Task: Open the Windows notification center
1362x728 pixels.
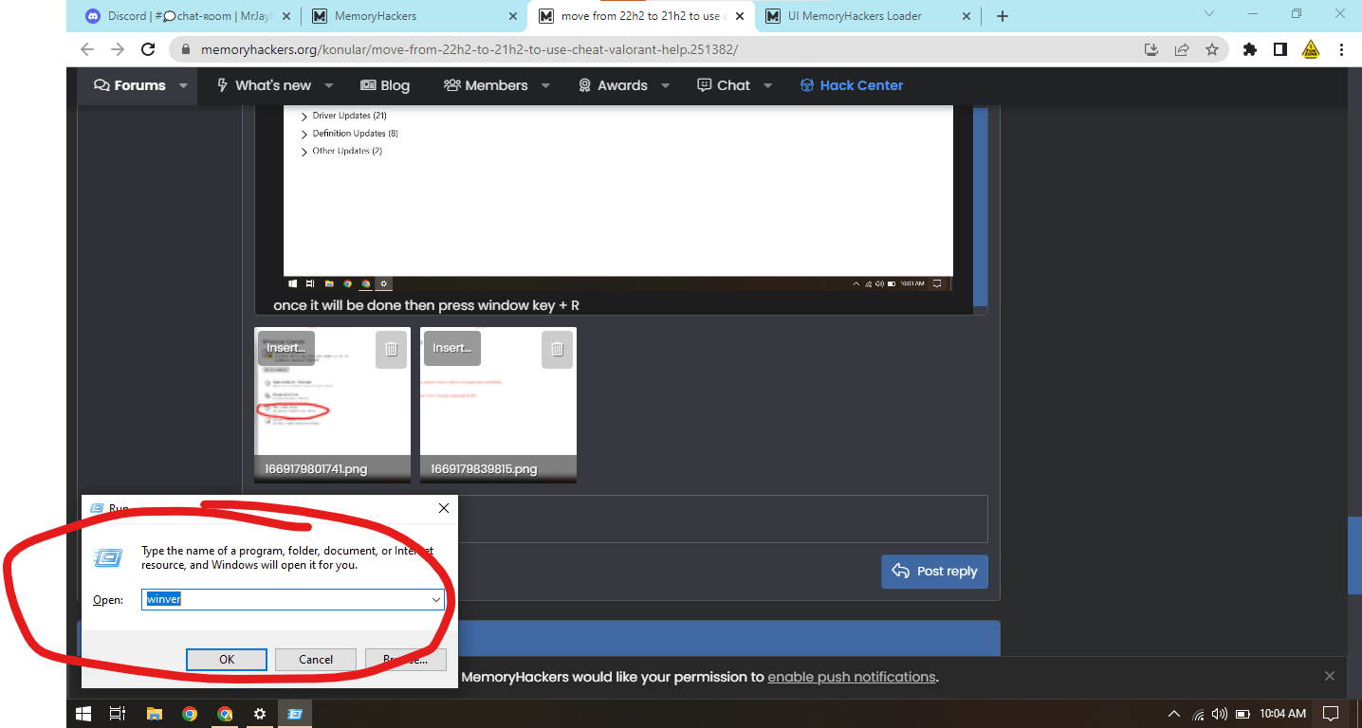Action: (x=1331, y=714)
